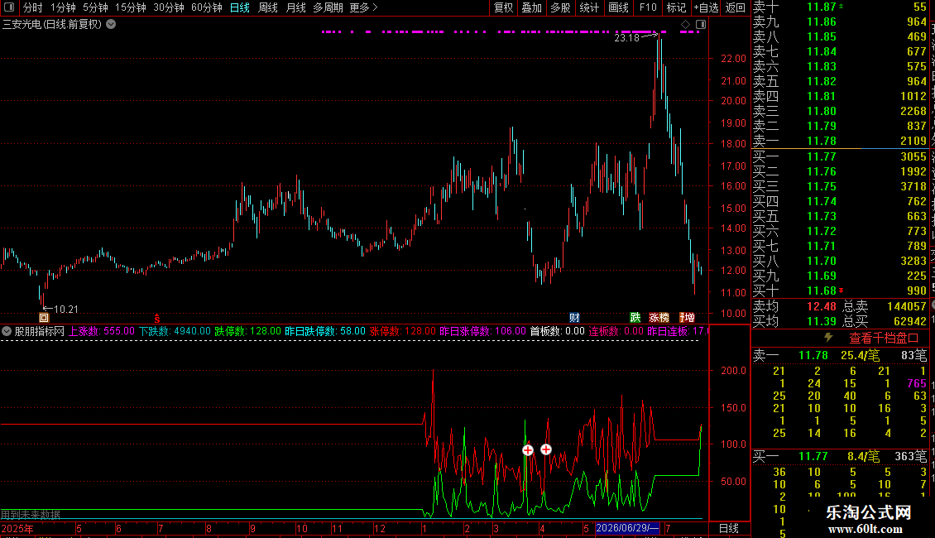This screenshot has height=538, width=935.
Task: Switch to 5分钟 period
Action: tap(95, 7)
